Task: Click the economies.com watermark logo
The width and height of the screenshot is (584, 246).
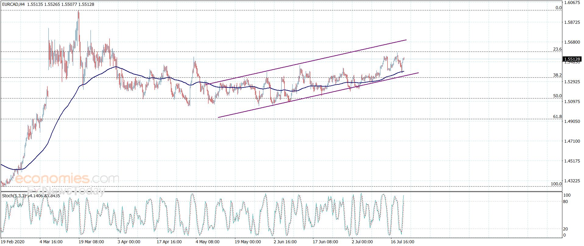Action: pyautogui.click(x=67, y=179)
